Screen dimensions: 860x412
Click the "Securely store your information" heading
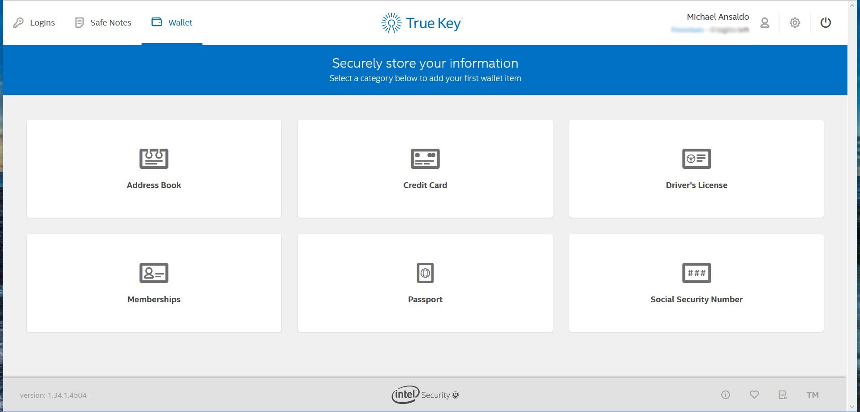[x=425, y=63]
